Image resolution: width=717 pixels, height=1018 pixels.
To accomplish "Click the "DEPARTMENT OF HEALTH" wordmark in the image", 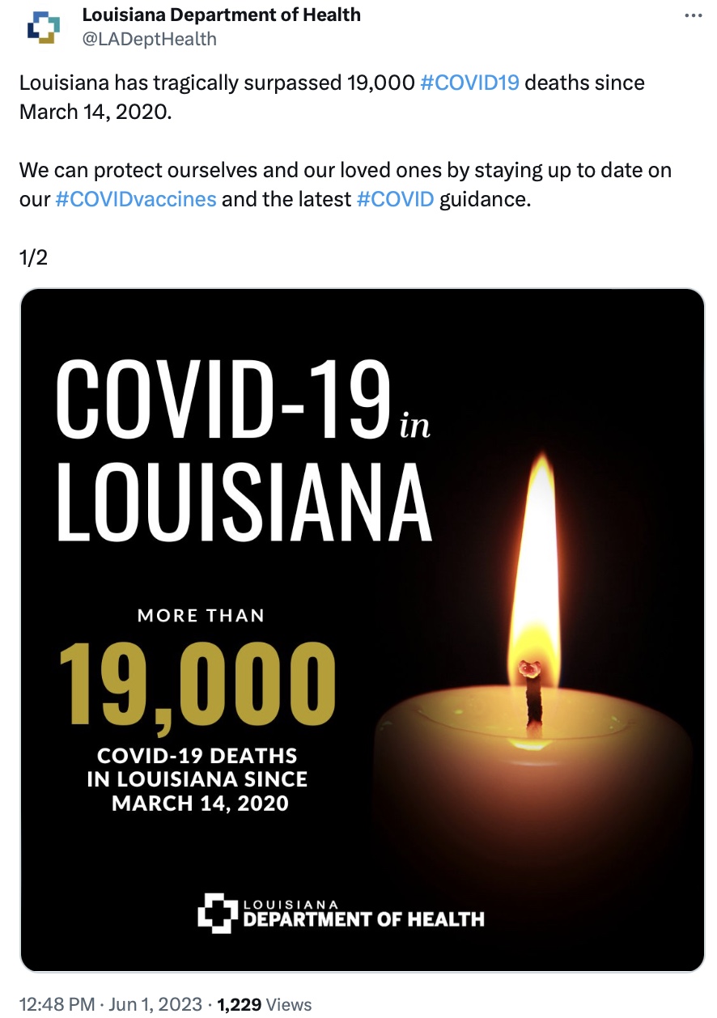I will coord(363,918).
